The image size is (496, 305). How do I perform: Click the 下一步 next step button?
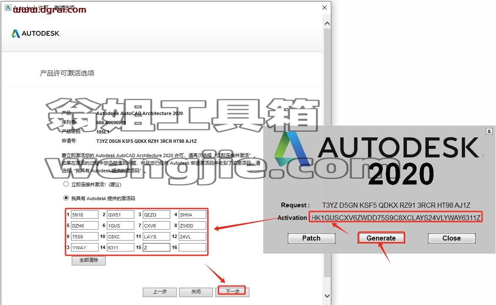pos(232,292)
